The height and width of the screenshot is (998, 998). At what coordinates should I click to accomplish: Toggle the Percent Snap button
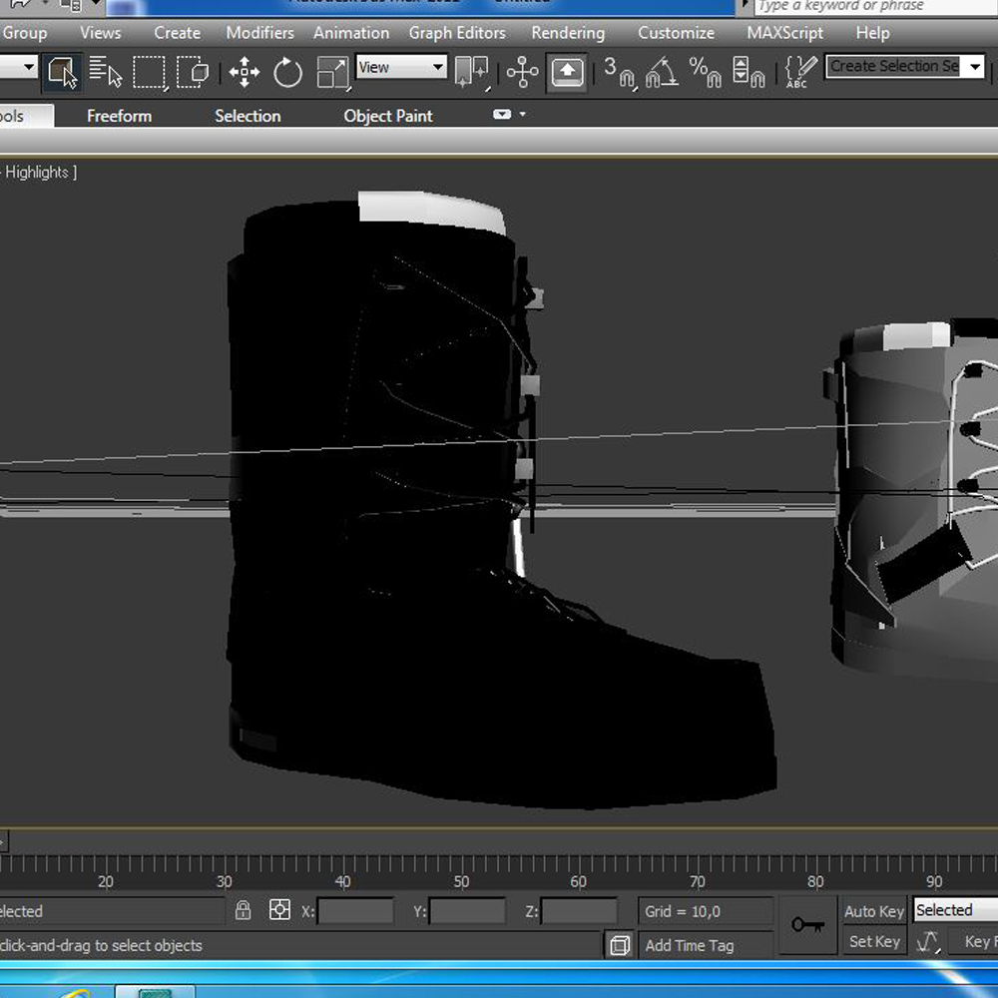tap(705, 72)
